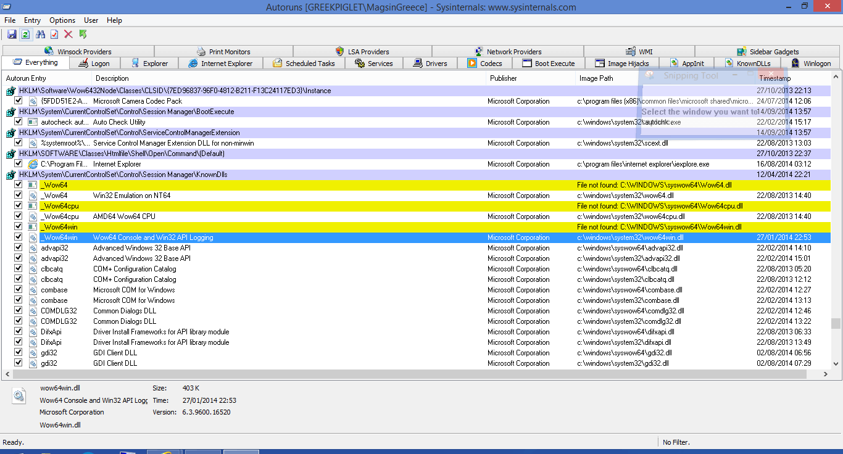Click file icon in Microsoft Camera Codec Pack row
The image size is (843, 454).
33,101
